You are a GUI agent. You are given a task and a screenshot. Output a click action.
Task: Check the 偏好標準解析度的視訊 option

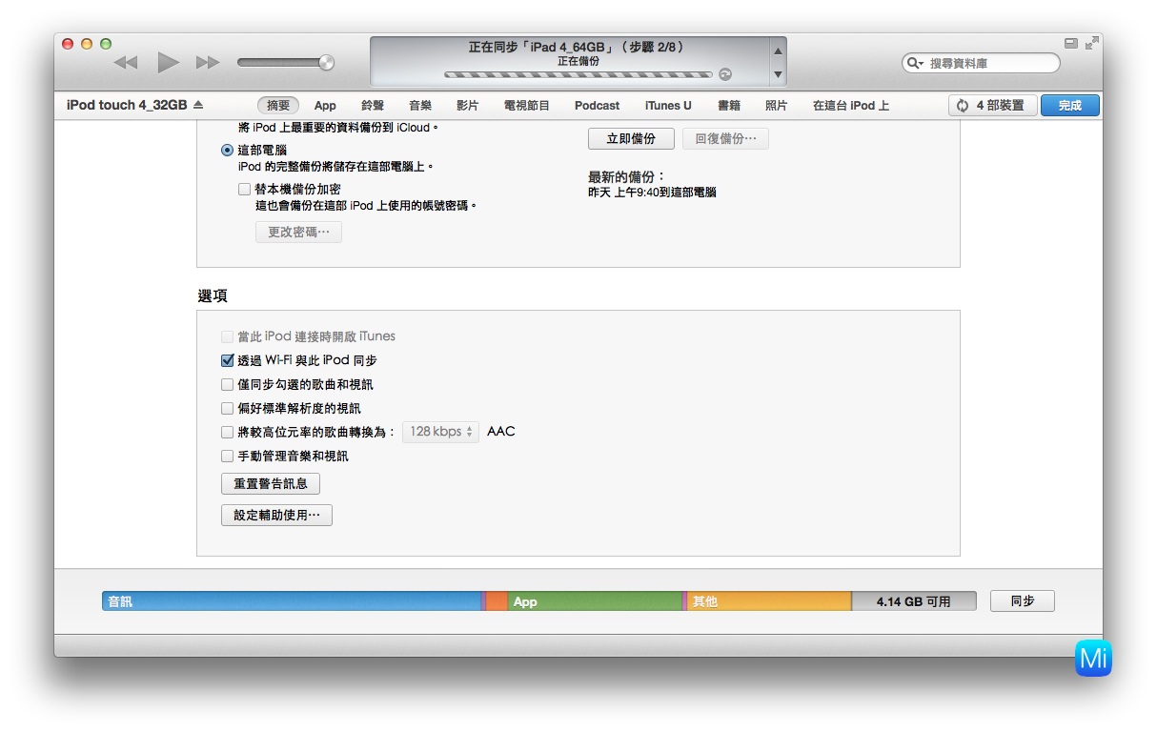point(227,408)
